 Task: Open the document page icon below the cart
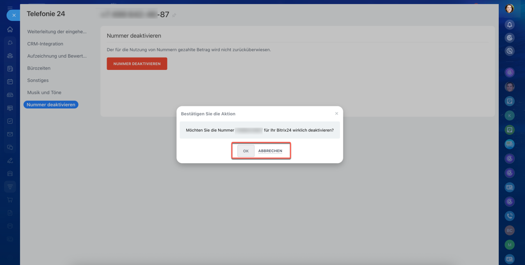[10, 213]
